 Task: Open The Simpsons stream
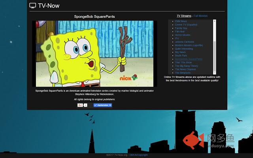tap(183, 73)
